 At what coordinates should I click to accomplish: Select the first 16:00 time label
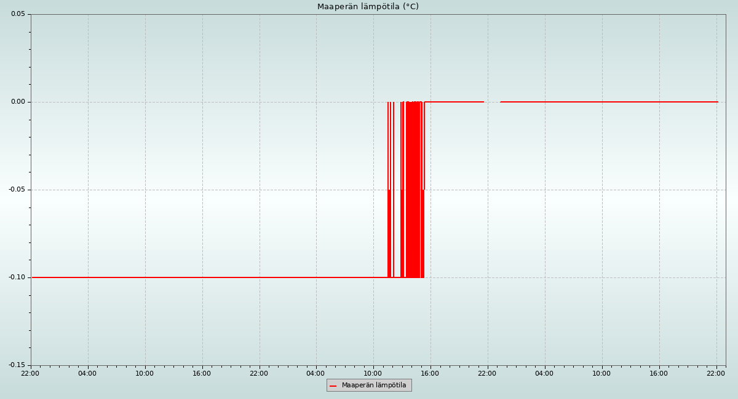point(202,373)
